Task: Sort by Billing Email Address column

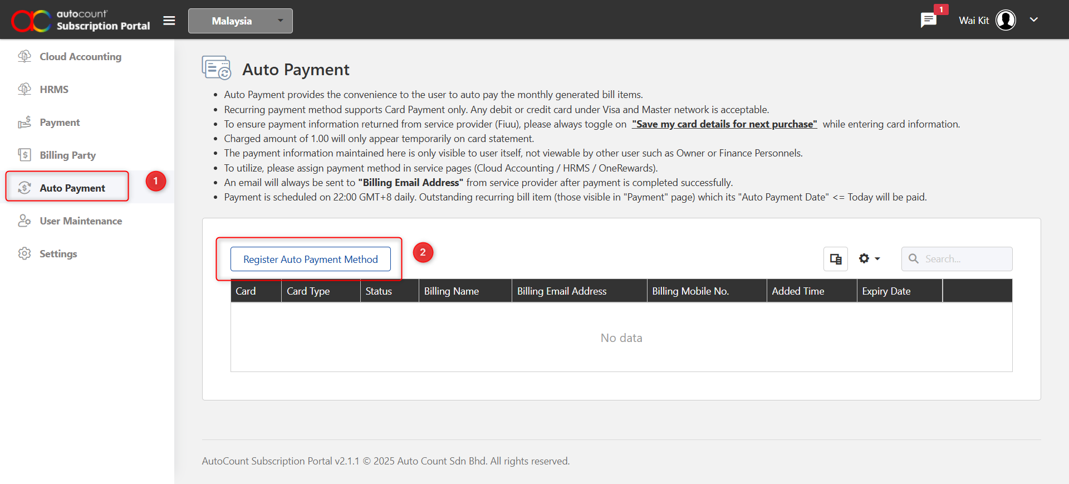Action: (579, 291)
